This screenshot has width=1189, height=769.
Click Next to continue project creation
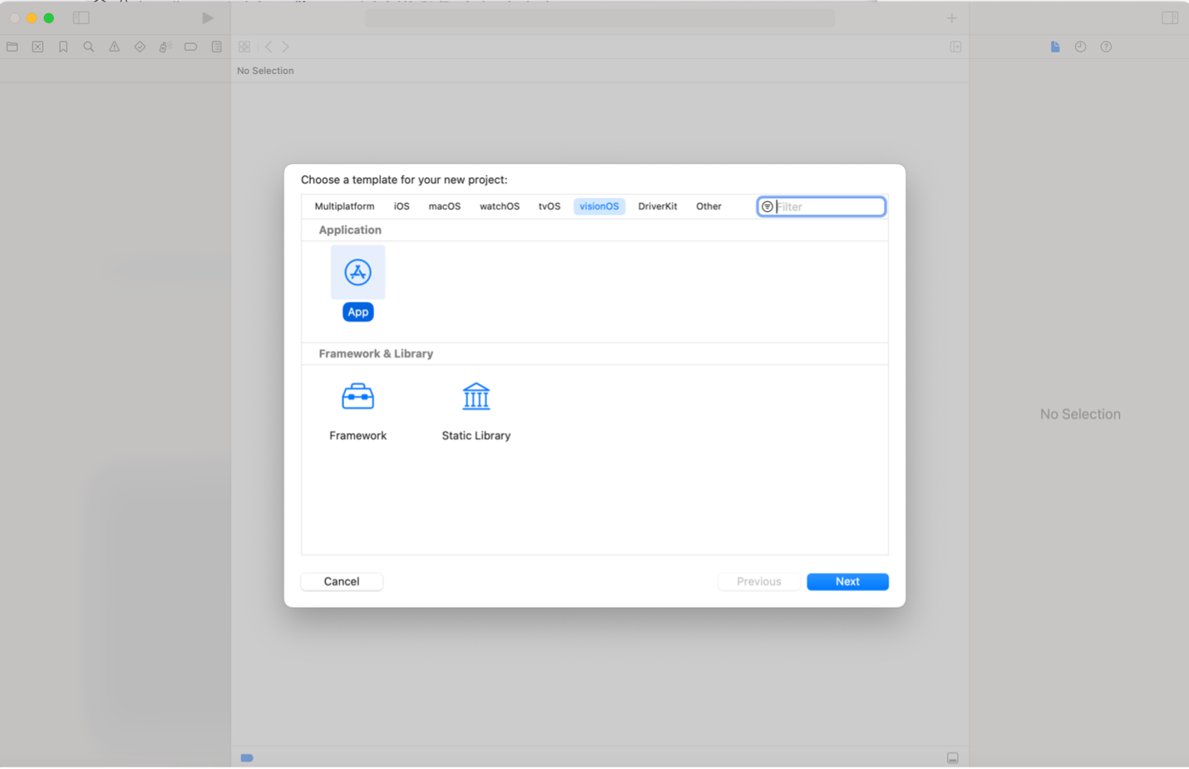click(x=847, y=581)
